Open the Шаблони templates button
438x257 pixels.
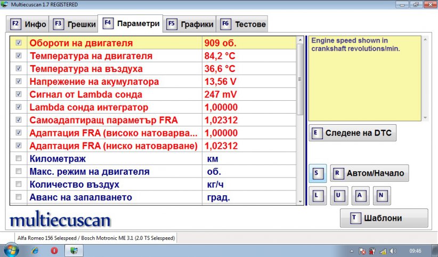point(384,218)
